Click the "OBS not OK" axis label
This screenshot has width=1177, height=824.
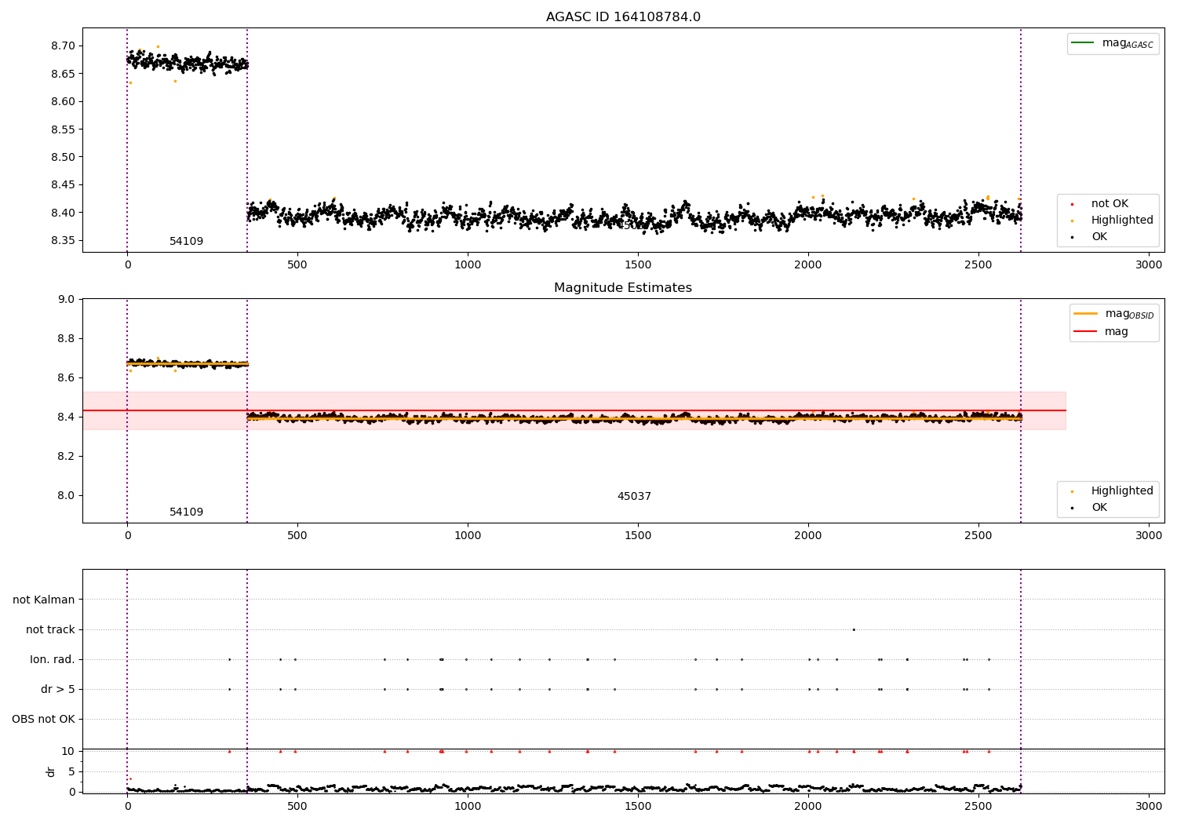[43, 719]
